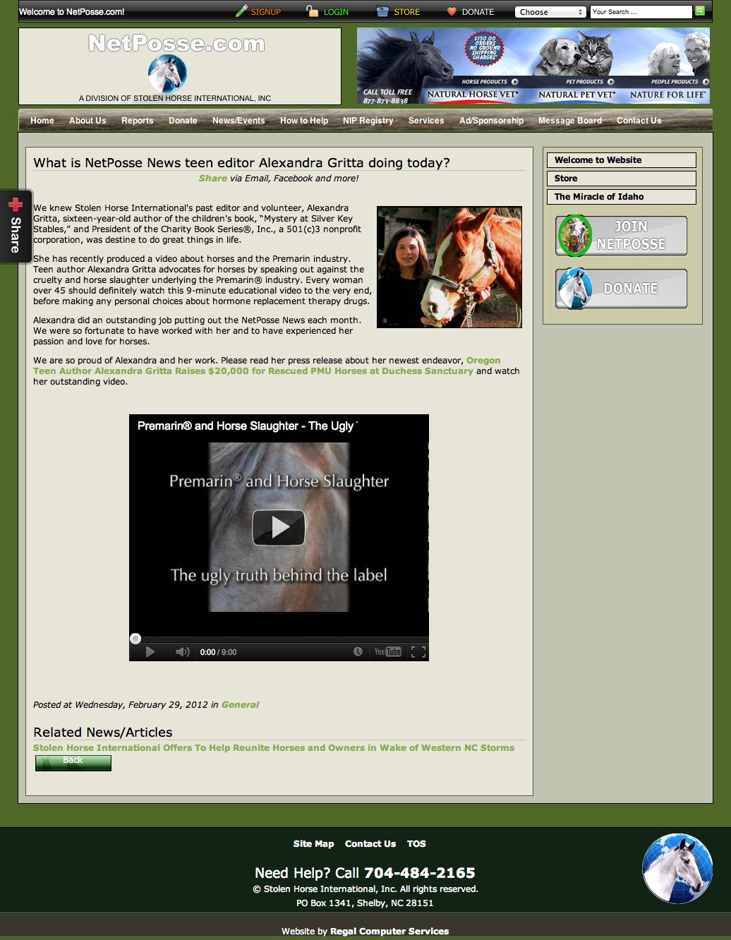The height and width of the screenshot is (940, 731).
Task: Open the Donate navigation menu item
Action: [183, 121]
